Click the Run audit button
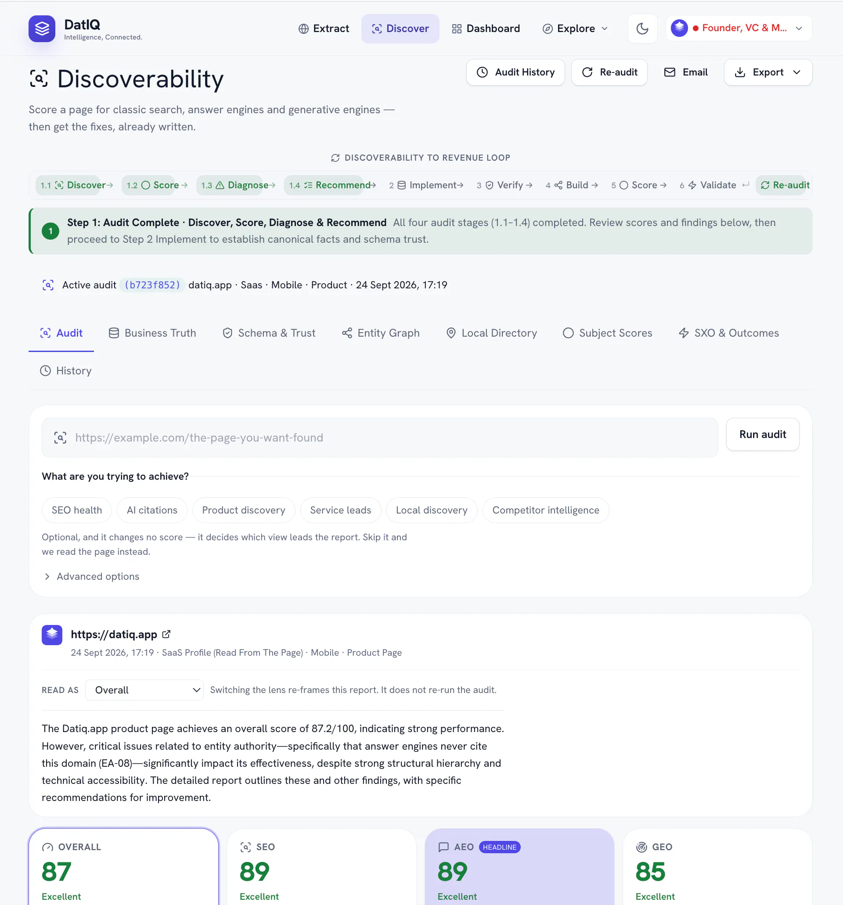Image resolution: width=843 pixels, height=905 pixels. (762, 435)
